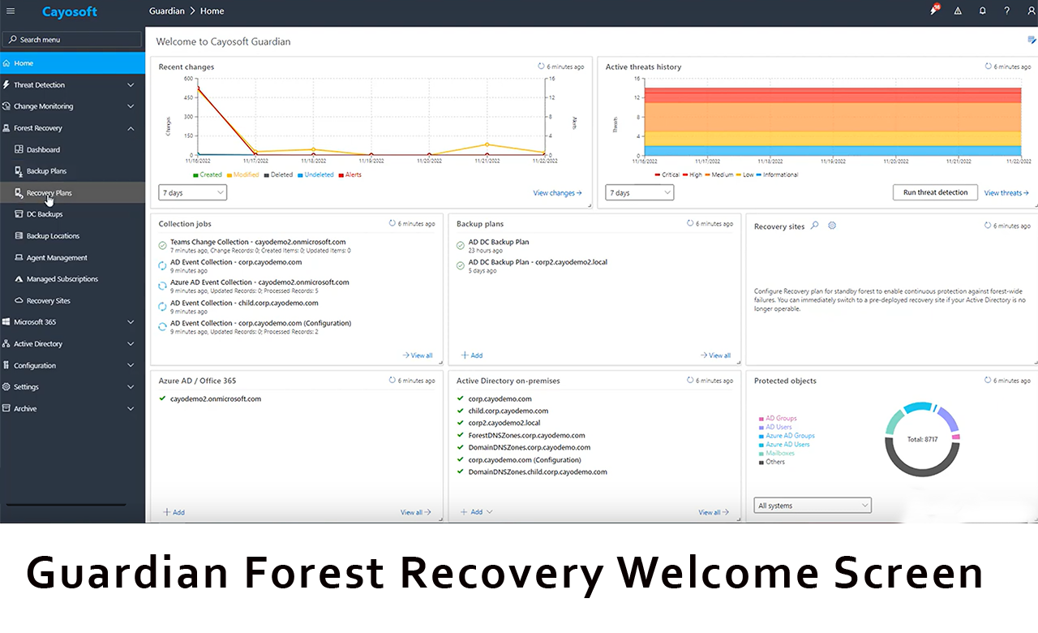Viewport: 1038px width, 633px height.
Task: Select cayodemo2.onmicrosoft.com in Azure AD panel
Action: click(x=216, y=399)
